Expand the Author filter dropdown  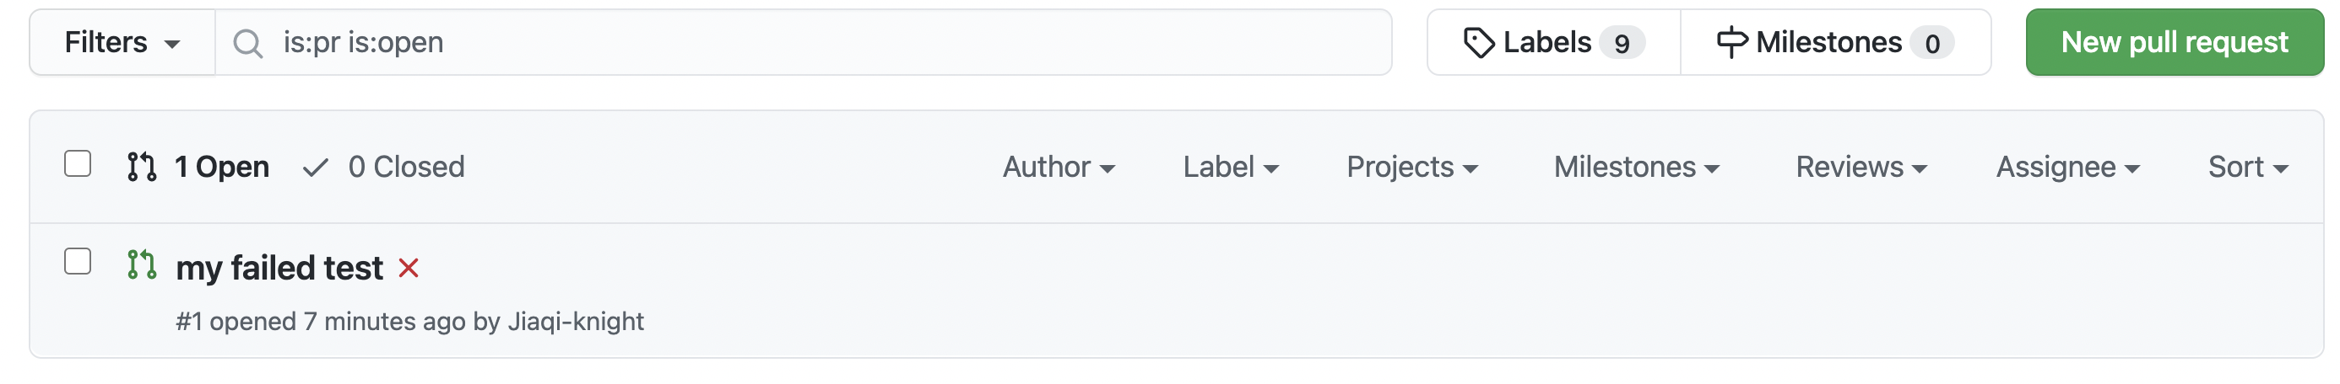click(x=1059, y=168)
